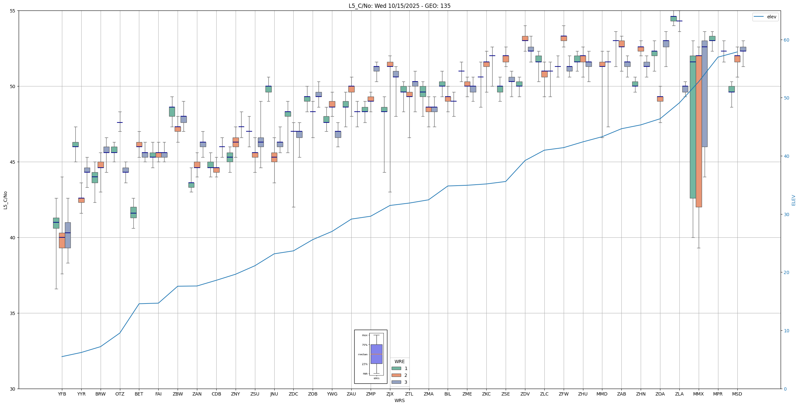The image size is (799, 406).
Task: Click the BIL station tick label
Action: coord(448,394)
